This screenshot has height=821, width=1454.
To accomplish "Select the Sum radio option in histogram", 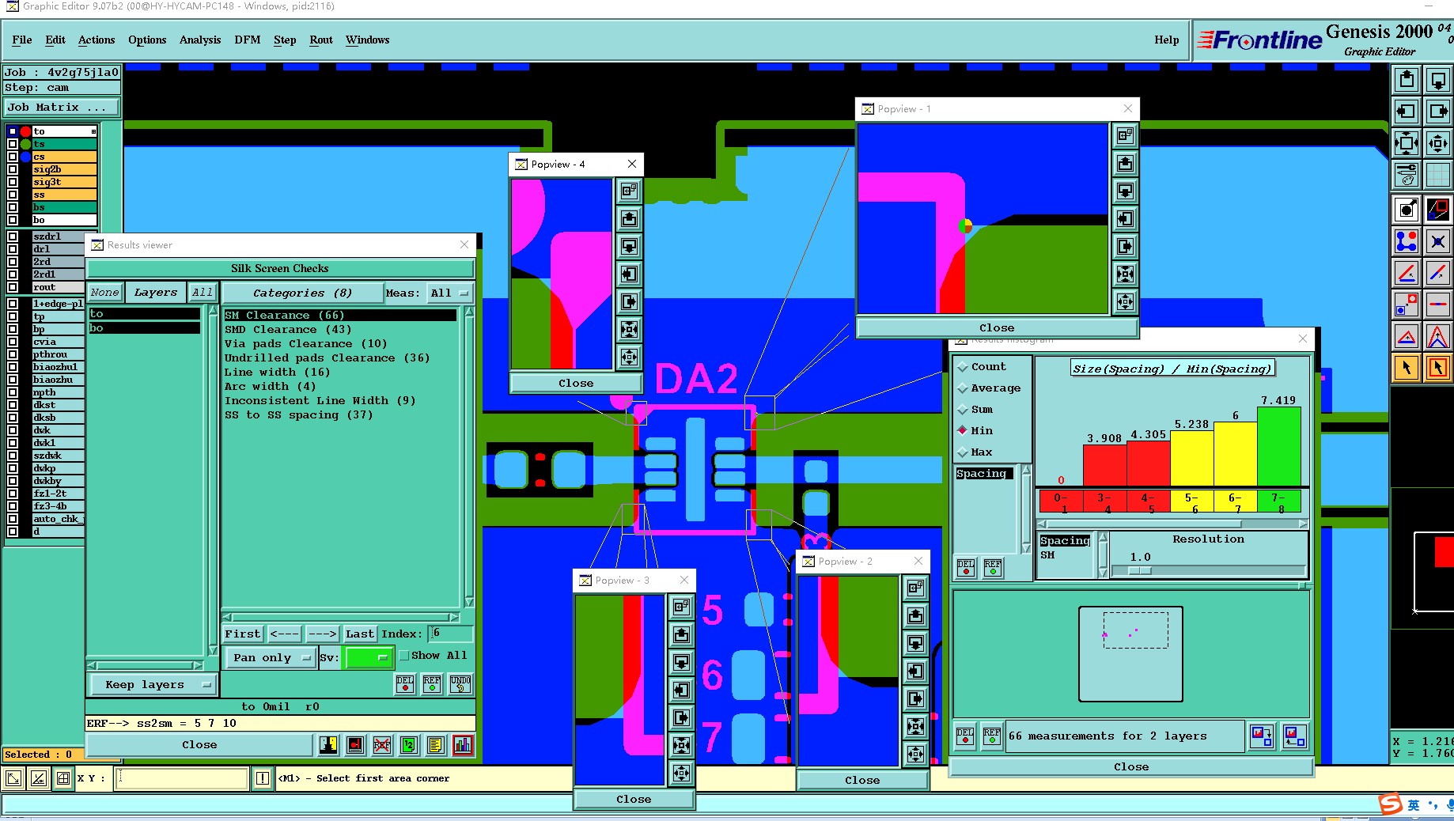I will [975, 410].
